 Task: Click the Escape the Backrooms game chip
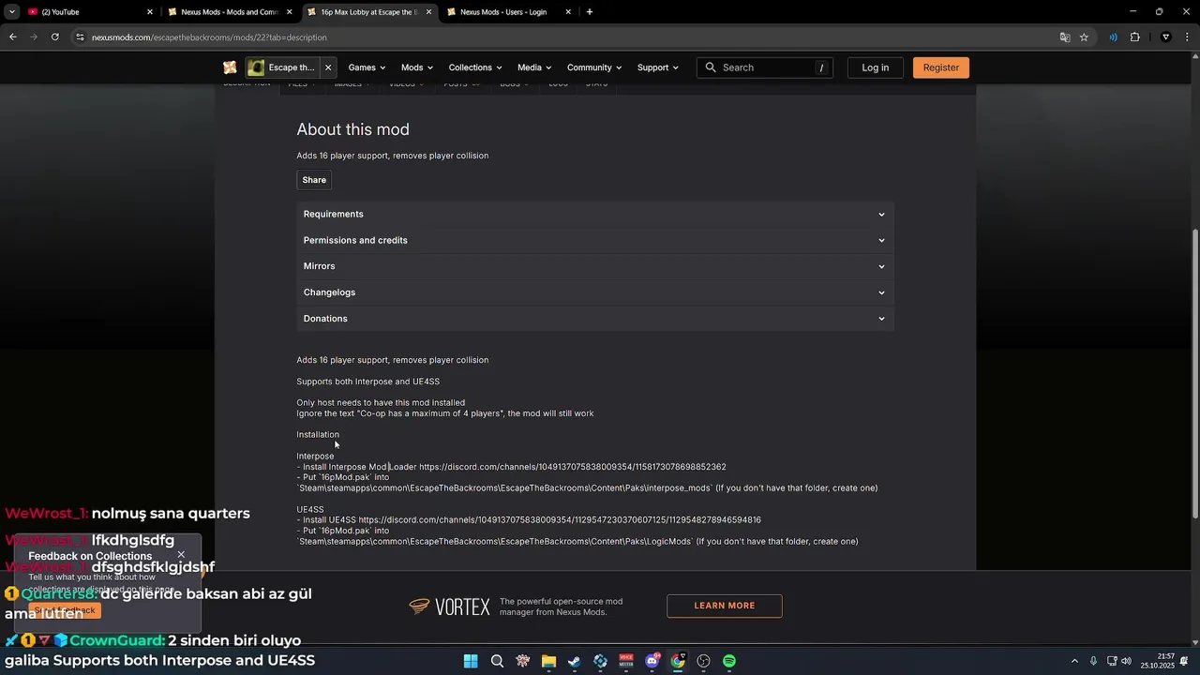click(x=281, y=67)
